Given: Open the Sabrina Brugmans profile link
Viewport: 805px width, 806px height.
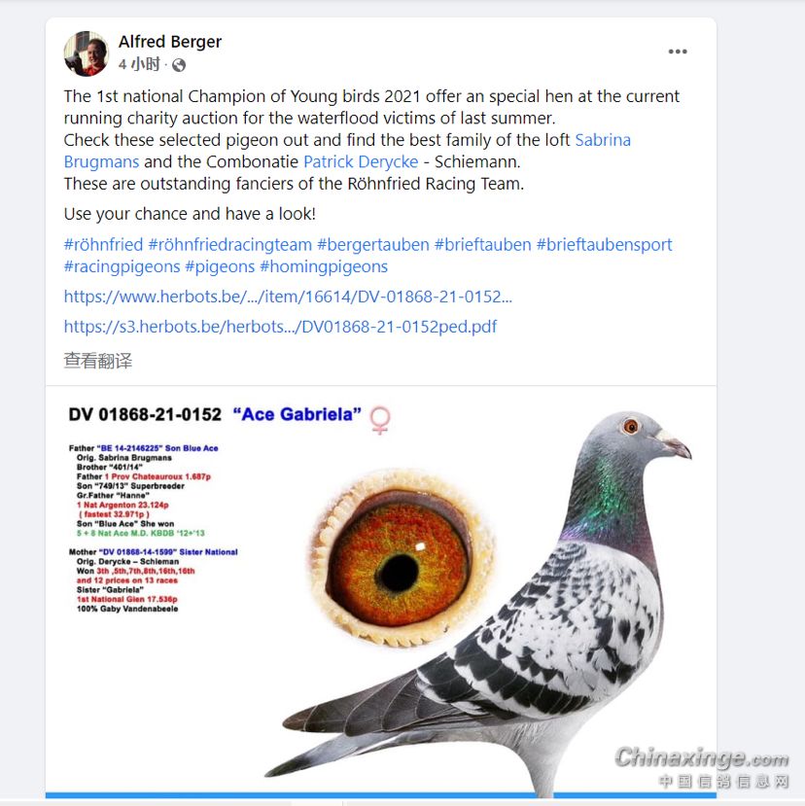Looking at the screenshot, I should click(x=347, y=151).
